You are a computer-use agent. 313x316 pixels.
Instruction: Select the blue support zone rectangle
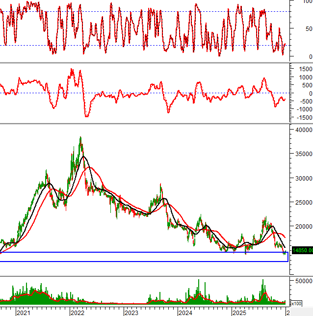click(144, 257)
